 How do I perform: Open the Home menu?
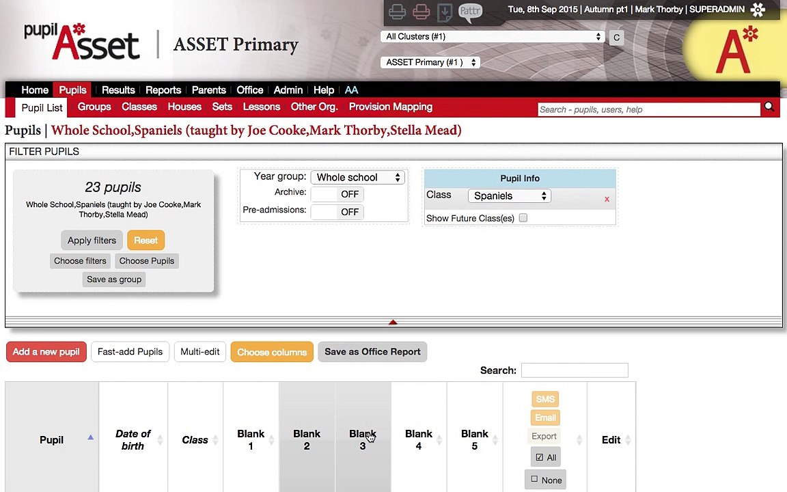click(35, 90)
